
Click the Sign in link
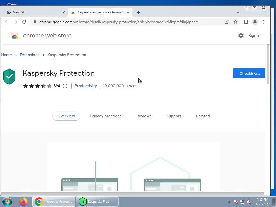pos(254,36)
